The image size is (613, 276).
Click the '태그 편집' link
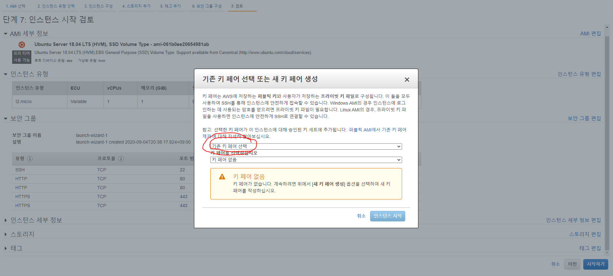tap(590, 248)
